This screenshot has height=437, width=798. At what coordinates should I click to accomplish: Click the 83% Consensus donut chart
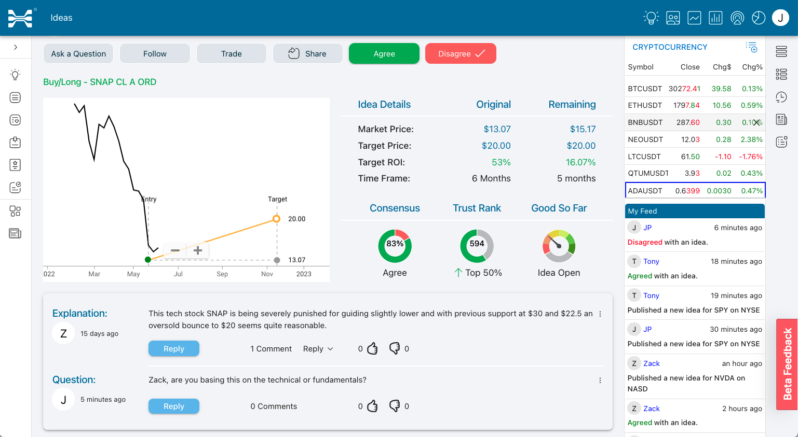(x=395, y=246)
